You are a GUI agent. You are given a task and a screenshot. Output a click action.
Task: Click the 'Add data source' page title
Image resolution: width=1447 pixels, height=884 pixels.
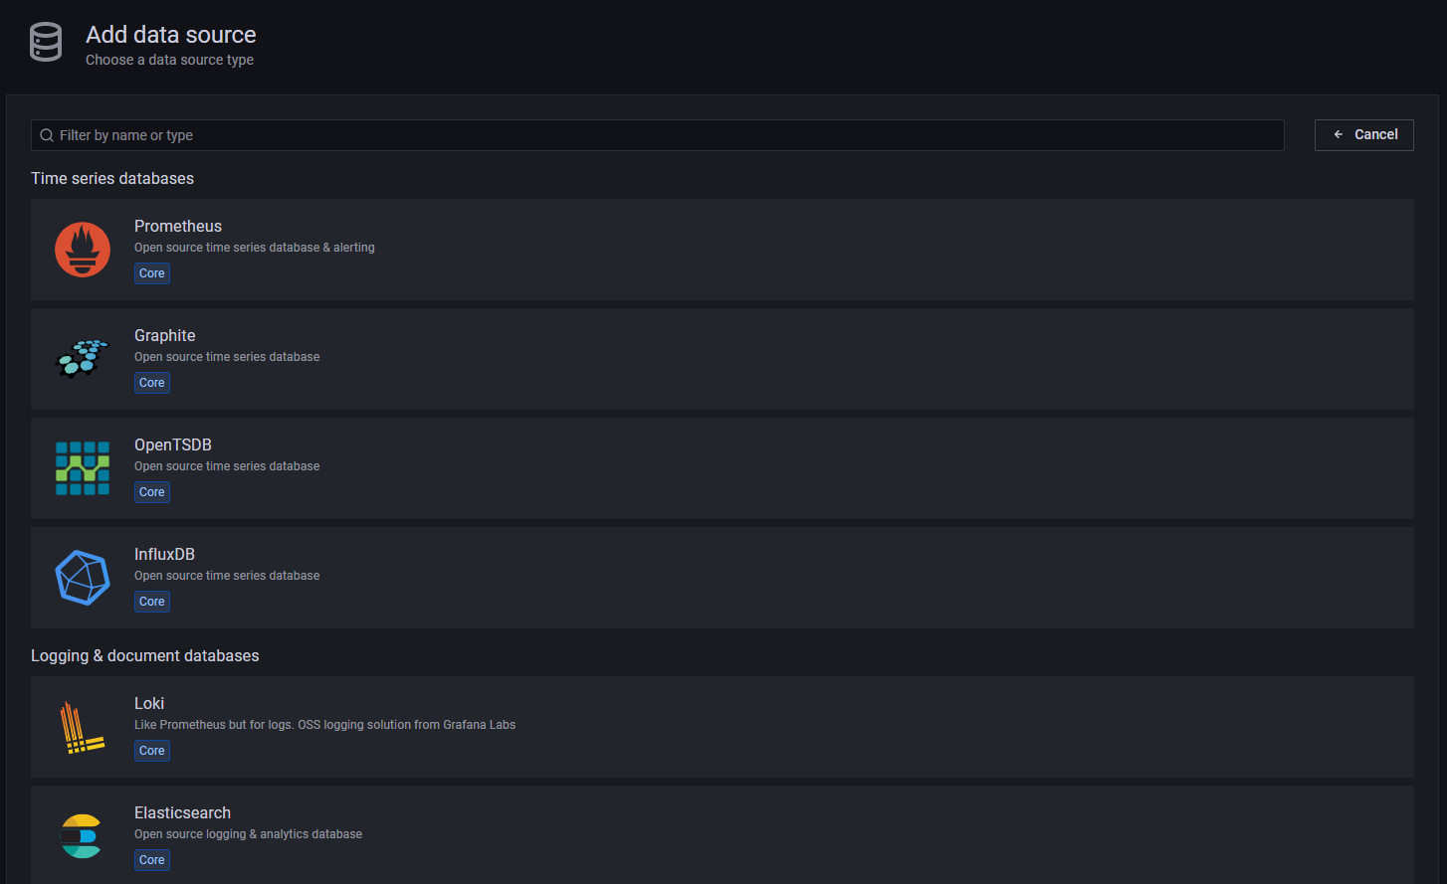(x=171, y=35)
